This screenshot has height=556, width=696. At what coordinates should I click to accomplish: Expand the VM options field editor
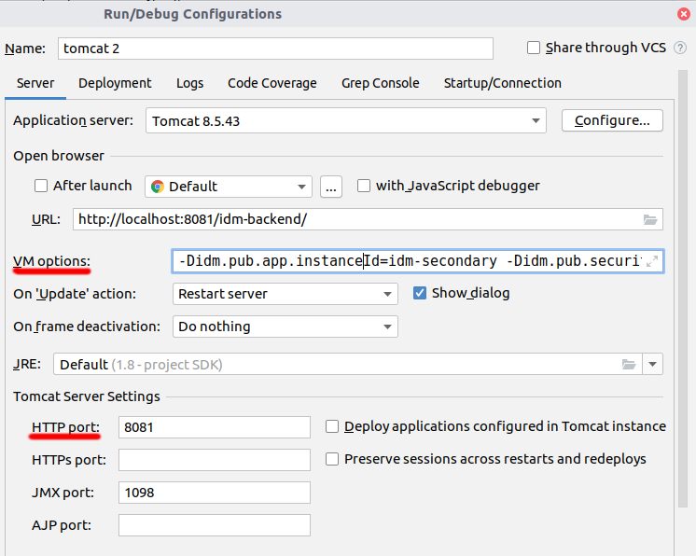click(x=651, y=261)
